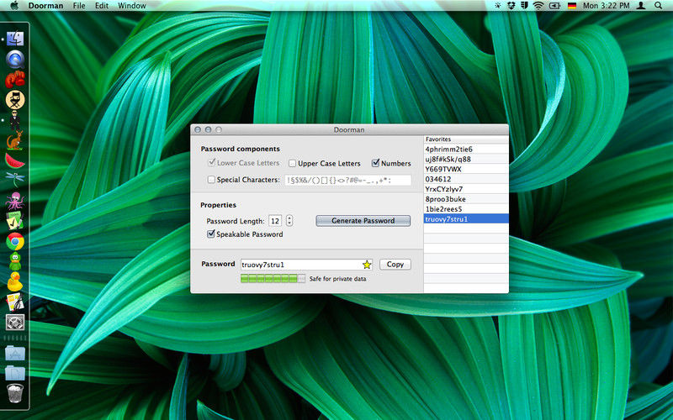Open the yellow rubber duck Cyberduck app
Image resolution: width=673 pixels, height=420 pixels.
[x=15, y=281]
